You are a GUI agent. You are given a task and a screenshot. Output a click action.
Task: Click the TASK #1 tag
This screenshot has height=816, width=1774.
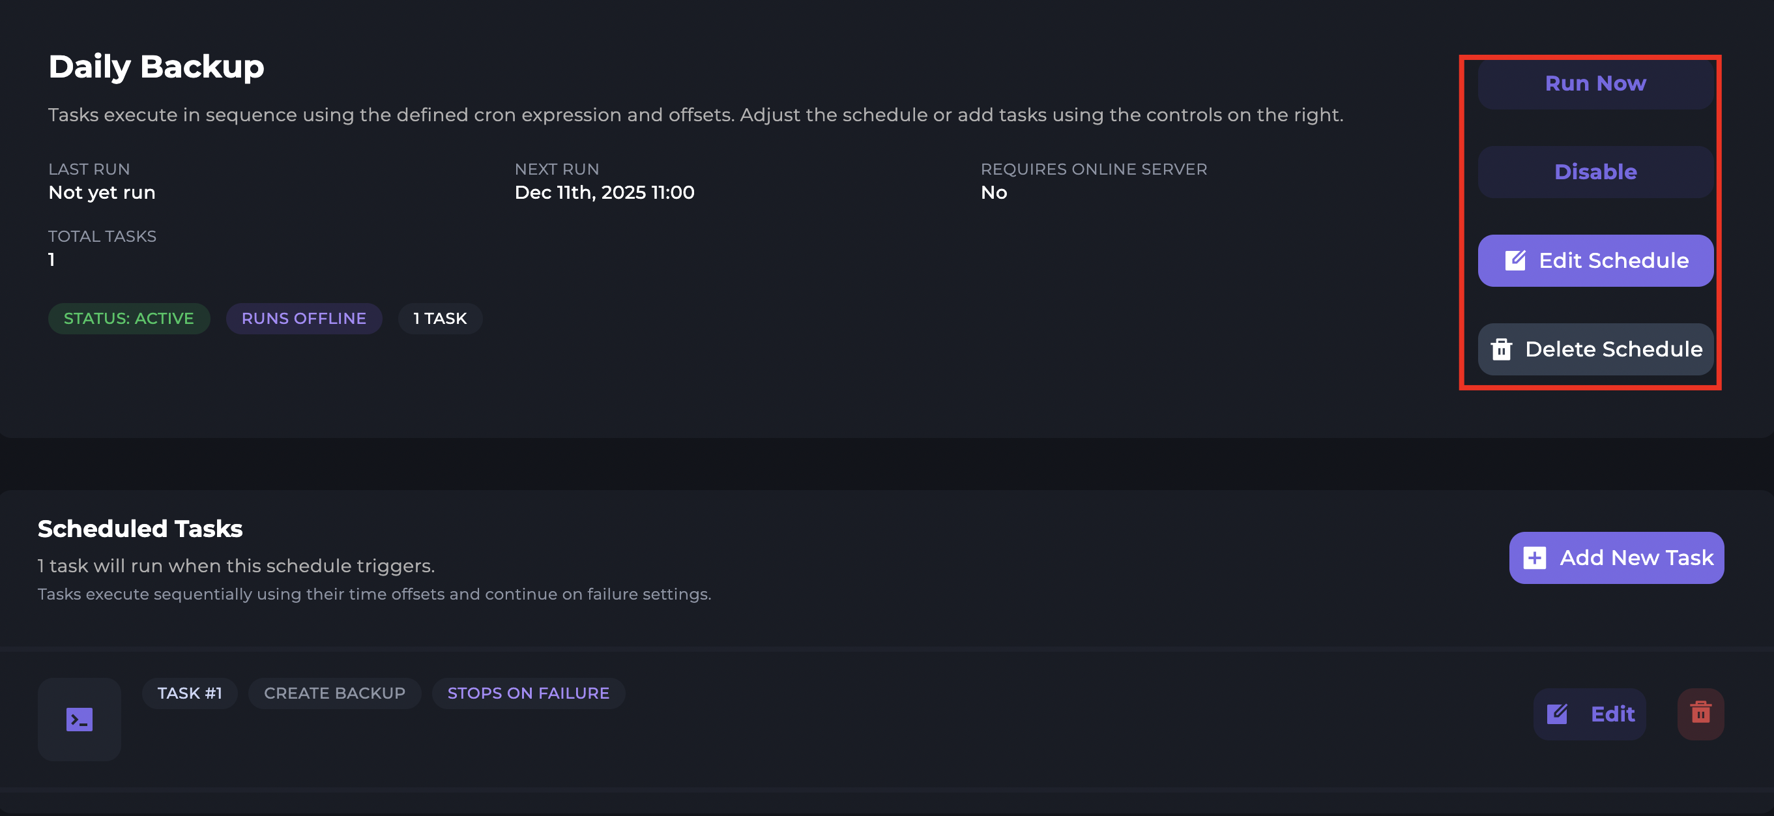190,693
